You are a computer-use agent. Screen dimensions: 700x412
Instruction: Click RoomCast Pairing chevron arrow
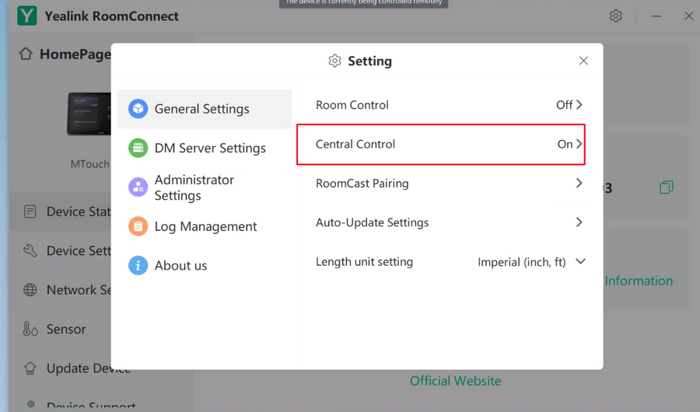coord(579,183)
